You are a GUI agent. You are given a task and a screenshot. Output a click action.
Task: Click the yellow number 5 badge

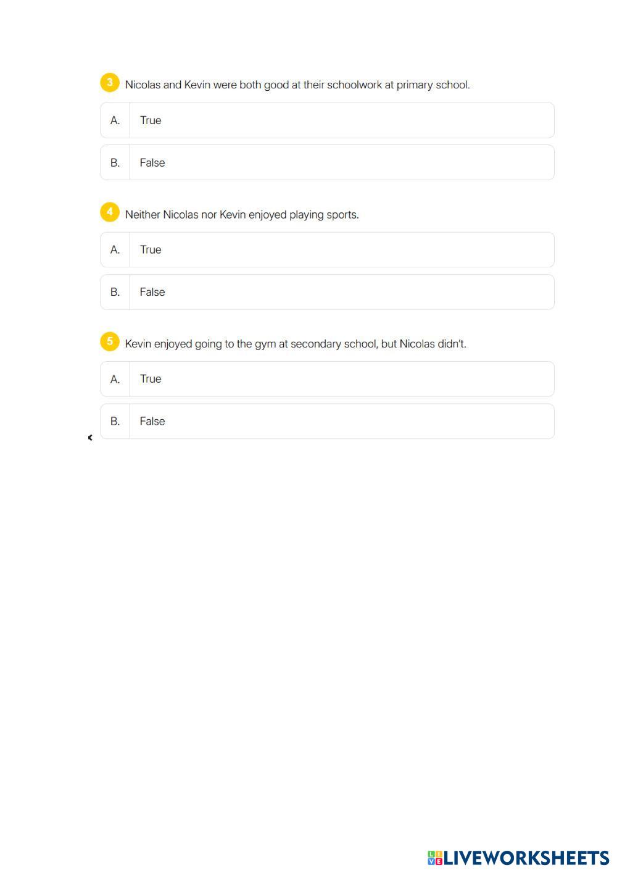coord(110,341)
